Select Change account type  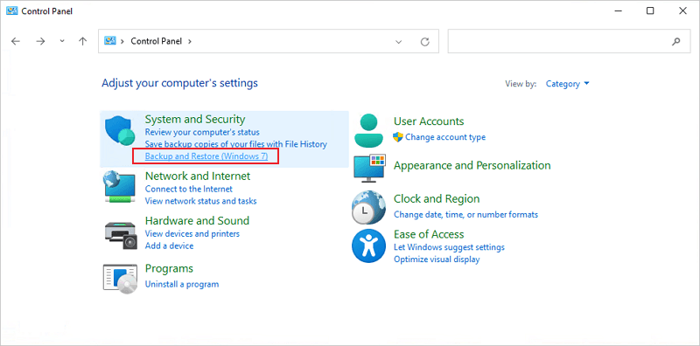click(445, 137)
